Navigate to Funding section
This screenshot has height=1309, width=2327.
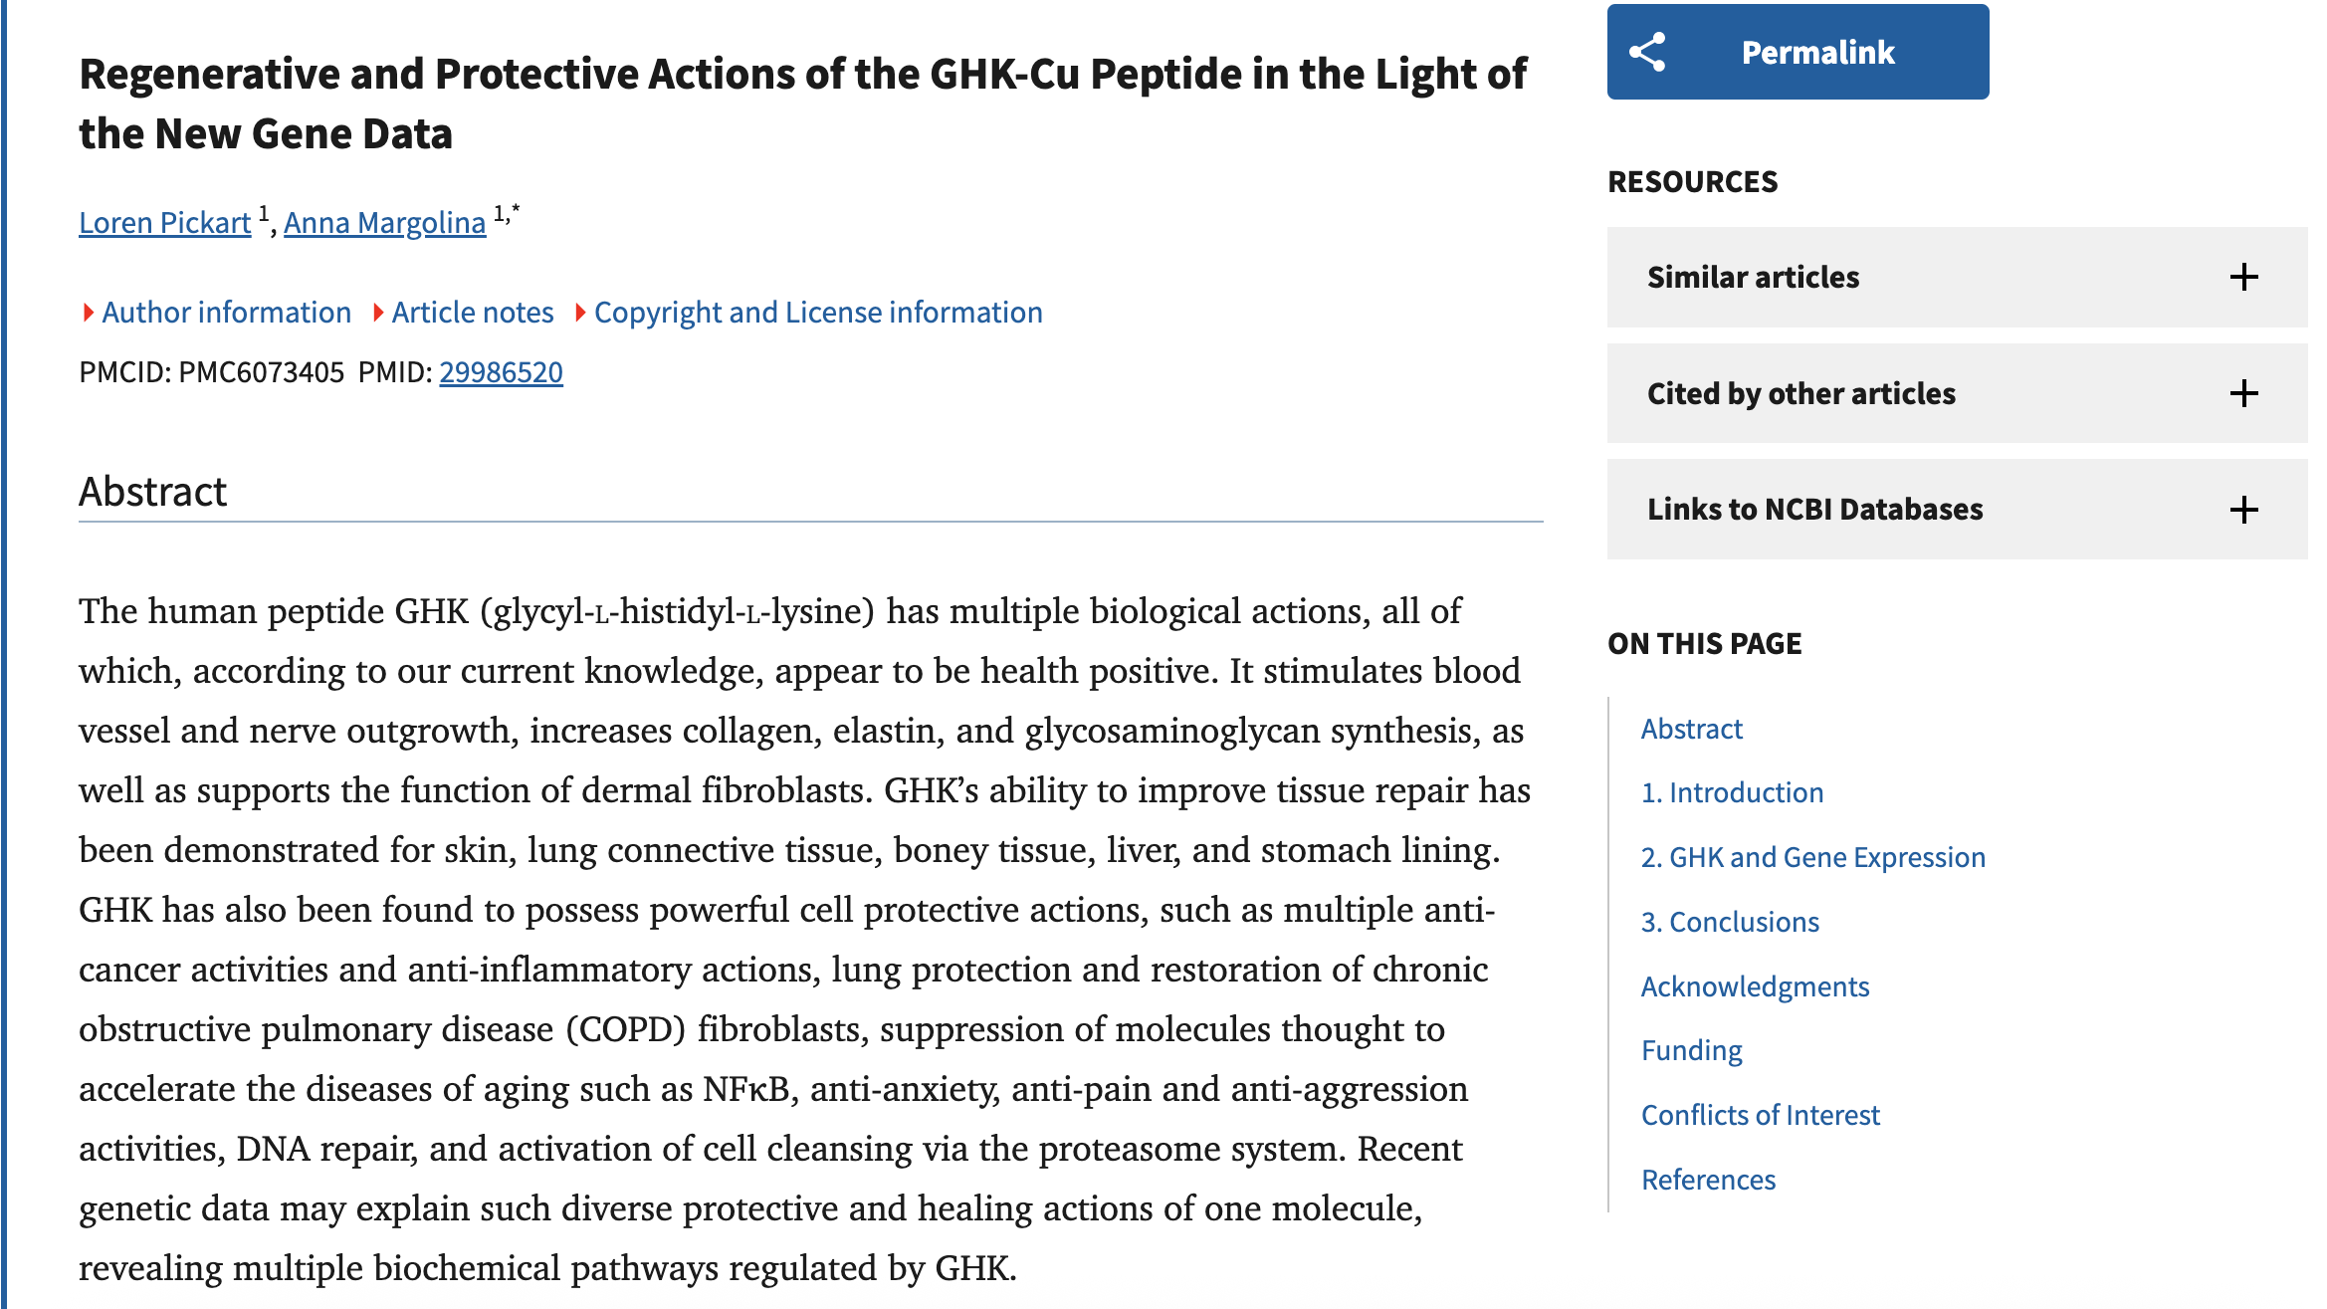1691,1050
